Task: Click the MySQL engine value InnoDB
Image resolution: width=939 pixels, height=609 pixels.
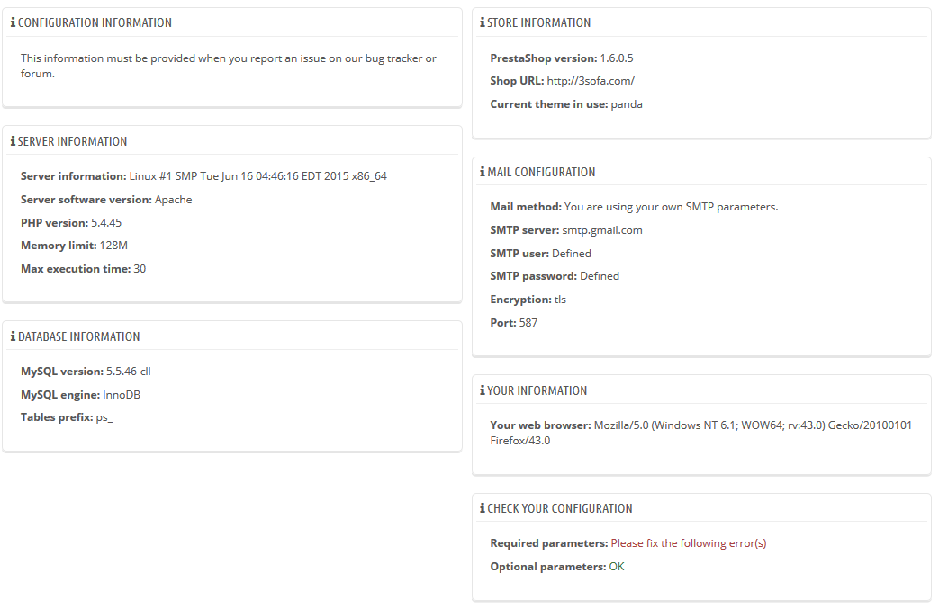Action: [x=122, y=394]
